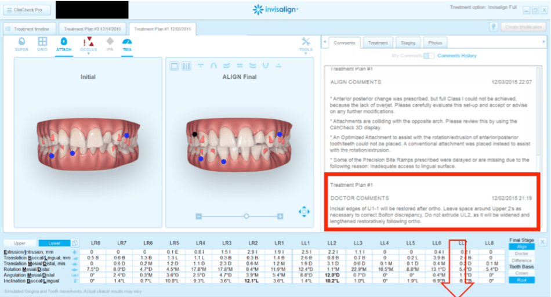Open the ClinCheck Pro menu
Screen dimensions: 551x297
27,10
